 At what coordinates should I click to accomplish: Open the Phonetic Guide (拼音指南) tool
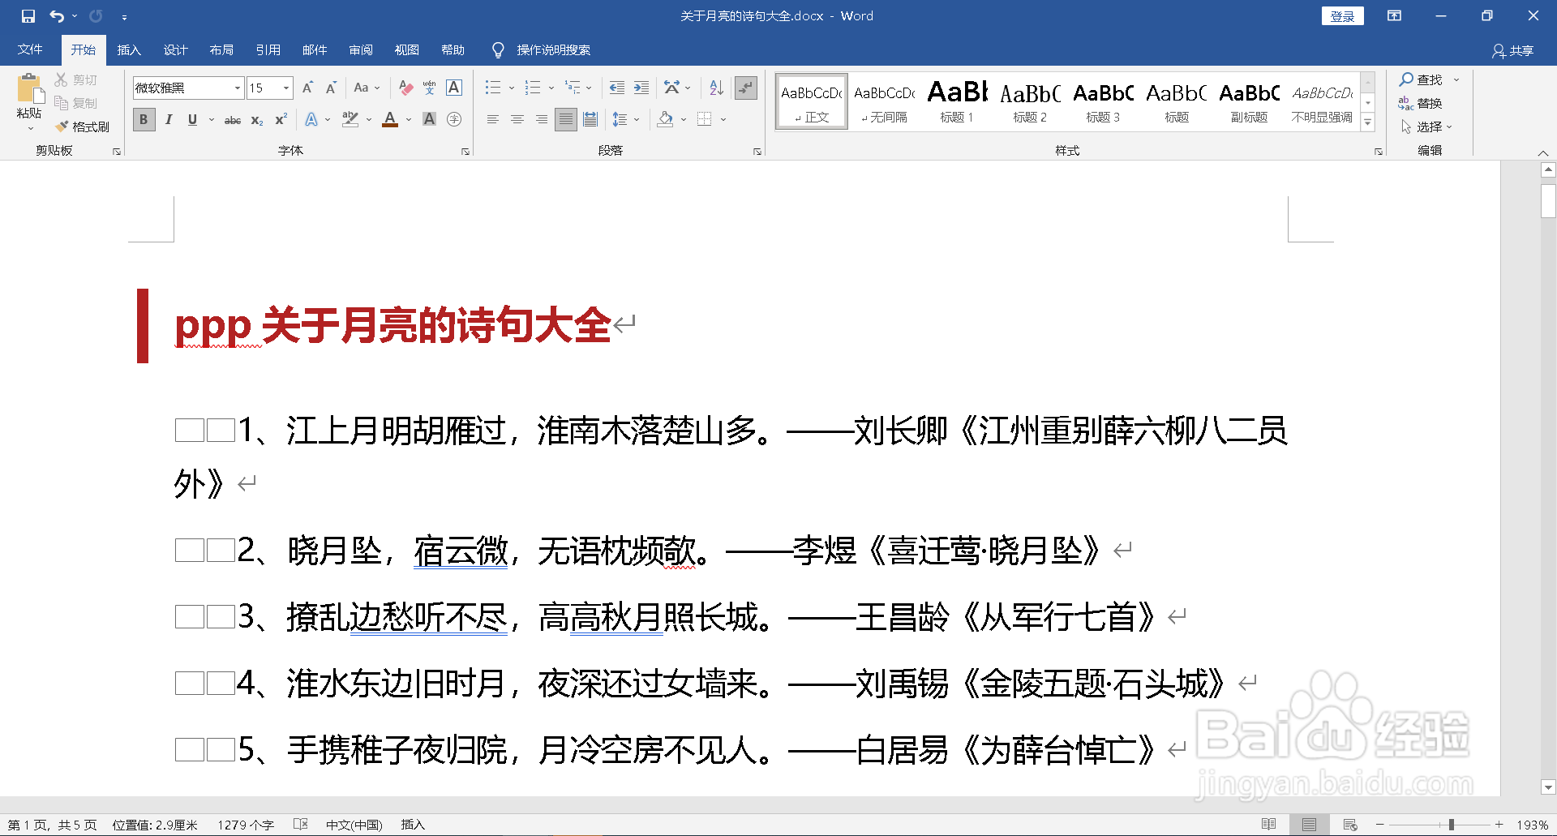pyautogui.click(x=429, y=88)
